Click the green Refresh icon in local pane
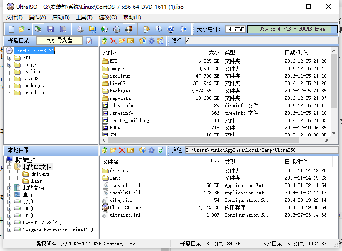Viewport: 342px width, 251px height. tap(160, 150)
